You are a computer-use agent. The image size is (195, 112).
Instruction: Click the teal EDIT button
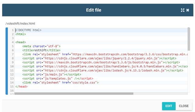[169, 106]
